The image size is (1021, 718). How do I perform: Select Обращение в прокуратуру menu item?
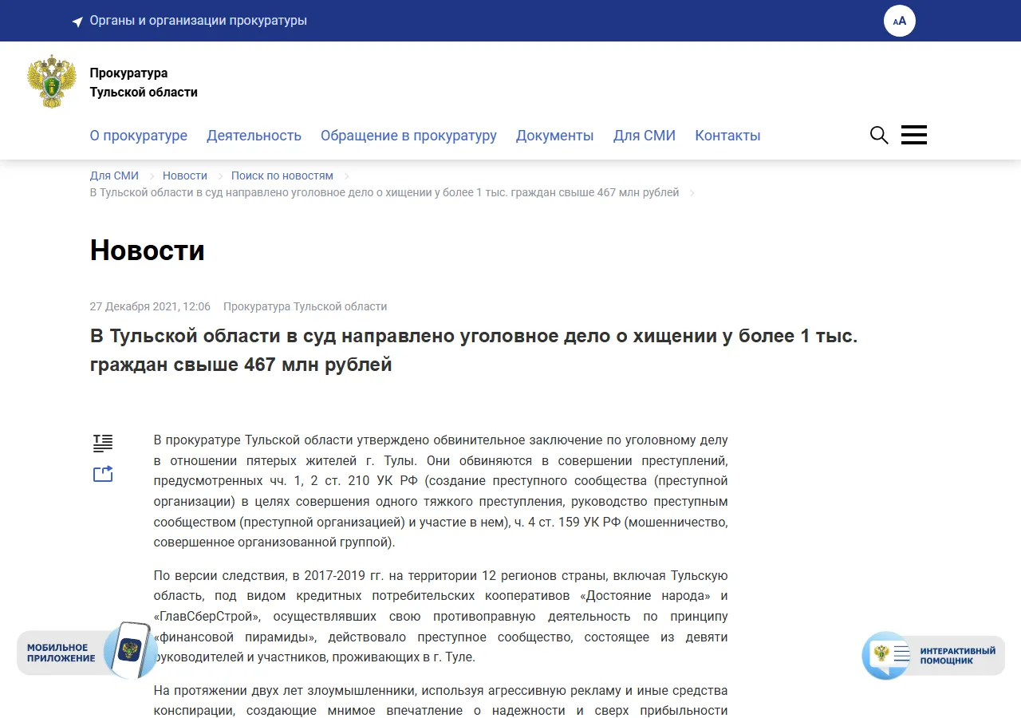tap(408, 136)
